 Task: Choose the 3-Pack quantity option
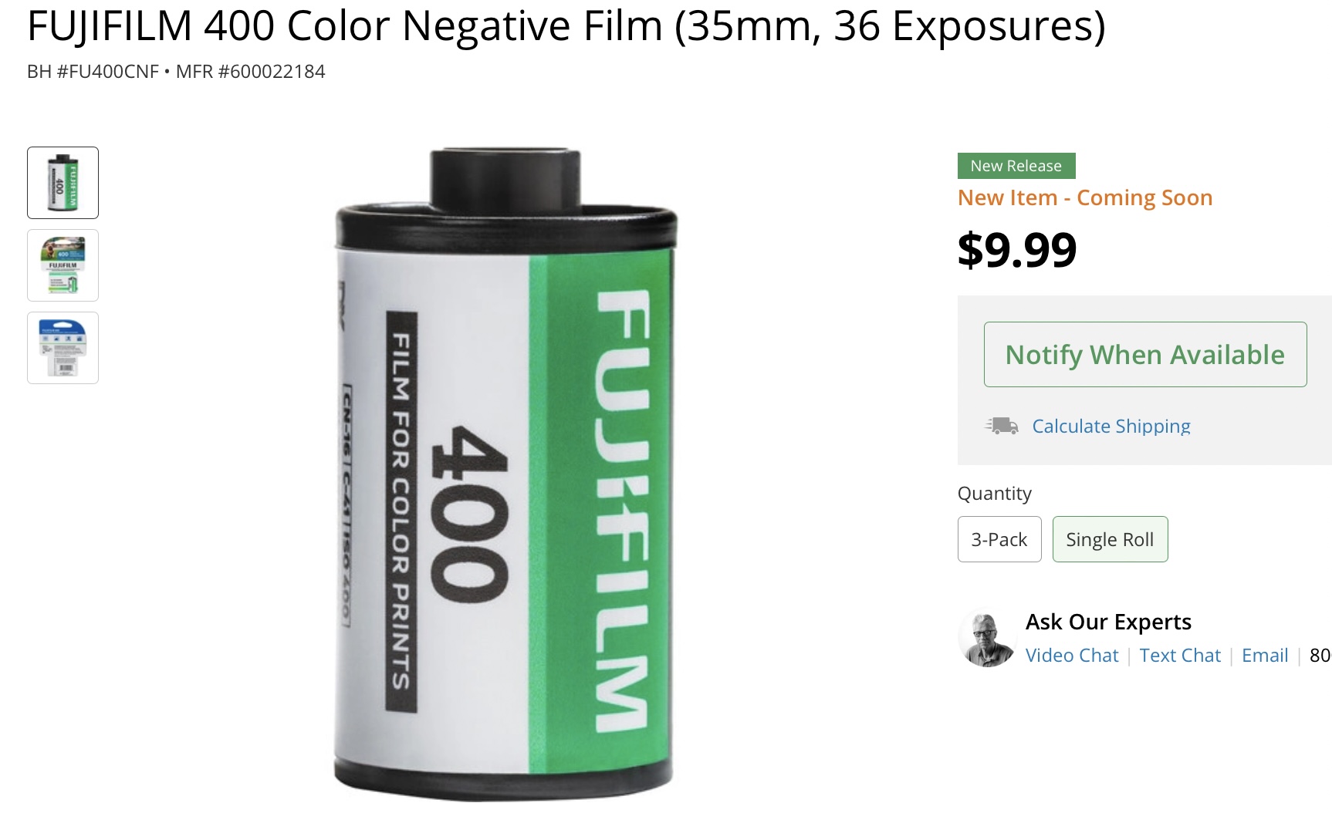coord(999,539)
